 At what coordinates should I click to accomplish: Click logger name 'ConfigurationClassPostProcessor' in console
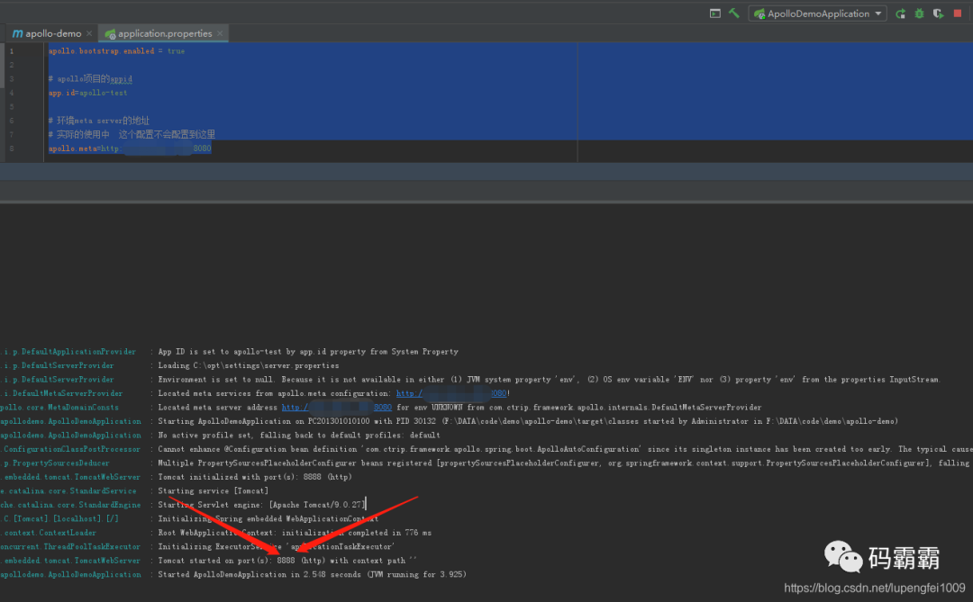(71, 450)
